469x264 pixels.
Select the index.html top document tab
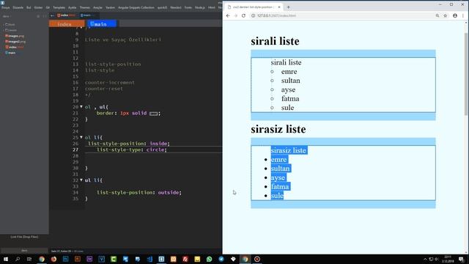(x=67, y=15)
